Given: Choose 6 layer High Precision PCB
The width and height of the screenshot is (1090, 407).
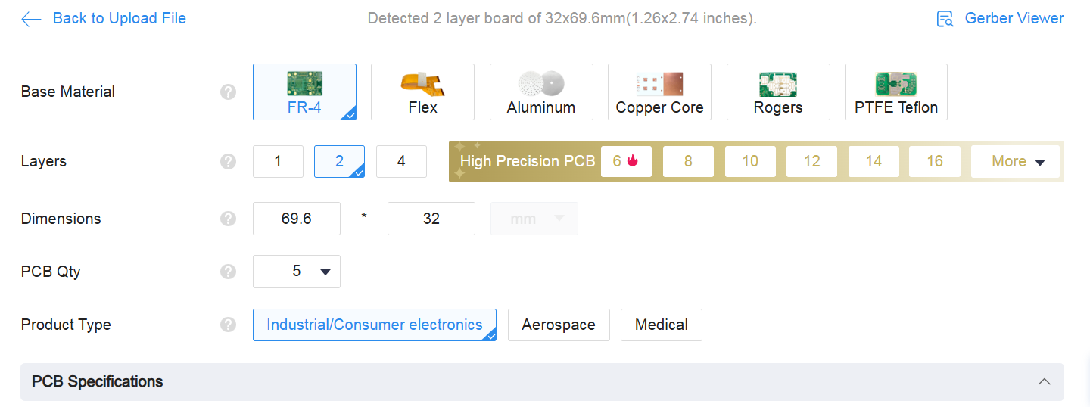Looking at the screenshot, I should coord(626,161).
